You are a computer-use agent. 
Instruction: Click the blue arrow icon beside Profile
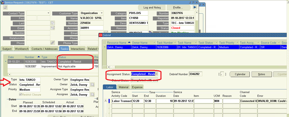pos(195,7)
